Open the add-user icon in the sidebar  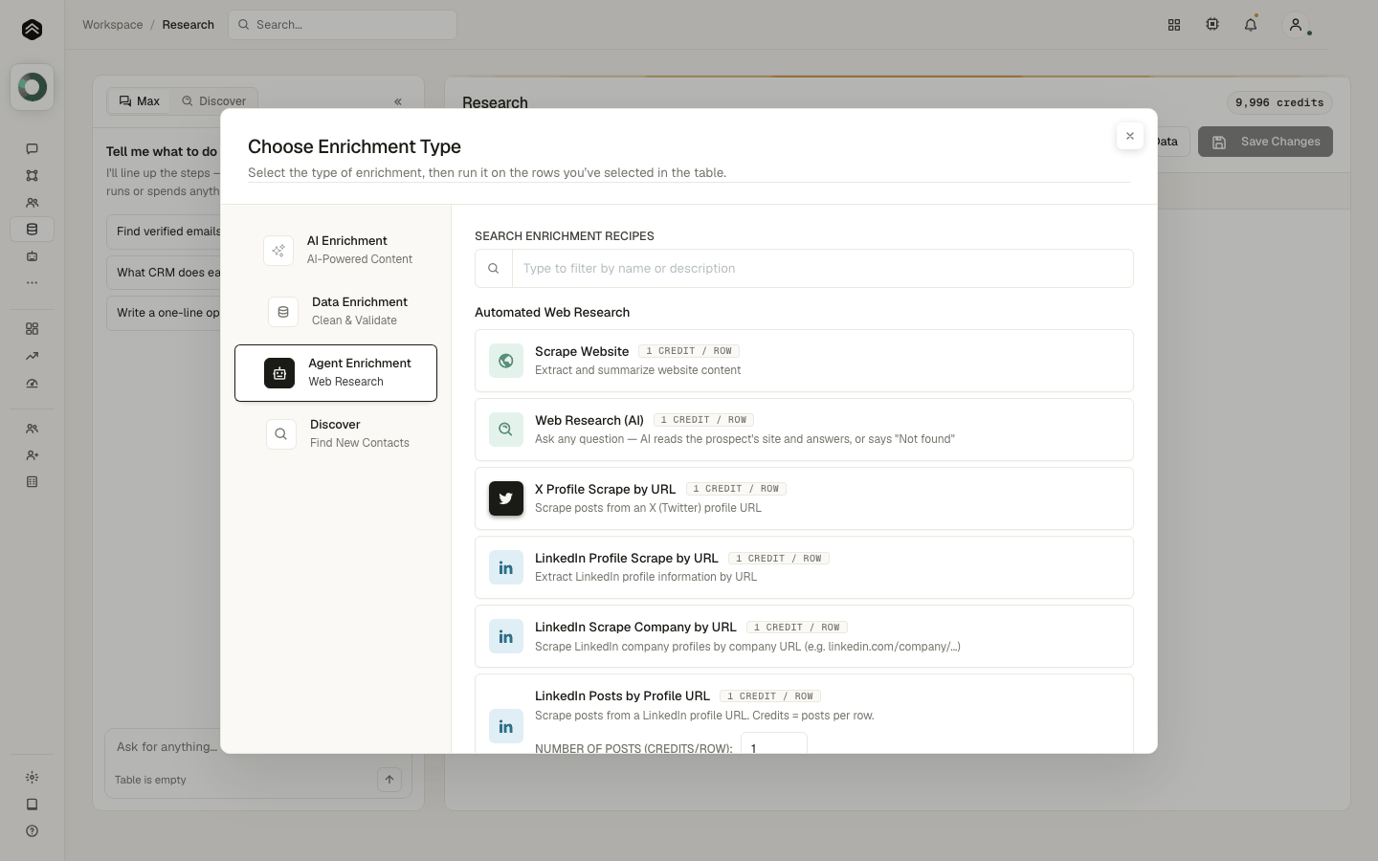(x=32, y=455)
